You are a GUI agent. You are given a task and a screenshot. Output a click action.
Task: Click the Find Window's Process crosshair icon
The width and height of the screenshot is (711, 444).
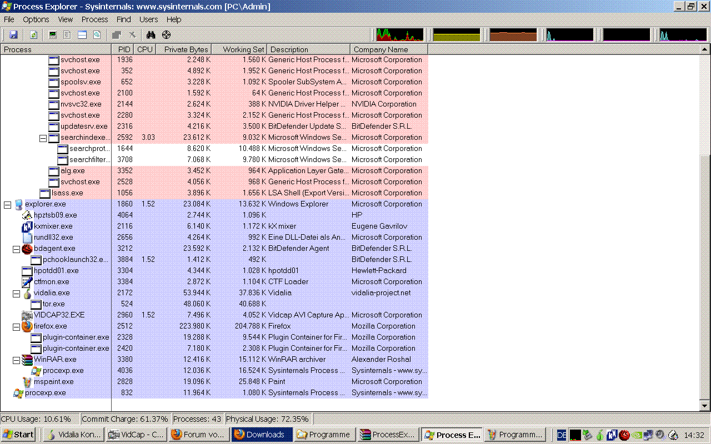click(x=166, y=35)
